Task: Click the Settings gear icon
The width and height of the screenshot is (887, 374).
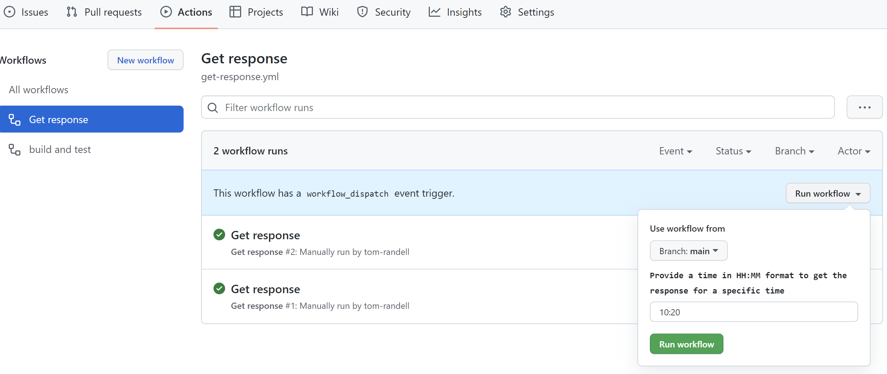Action: 505,12
